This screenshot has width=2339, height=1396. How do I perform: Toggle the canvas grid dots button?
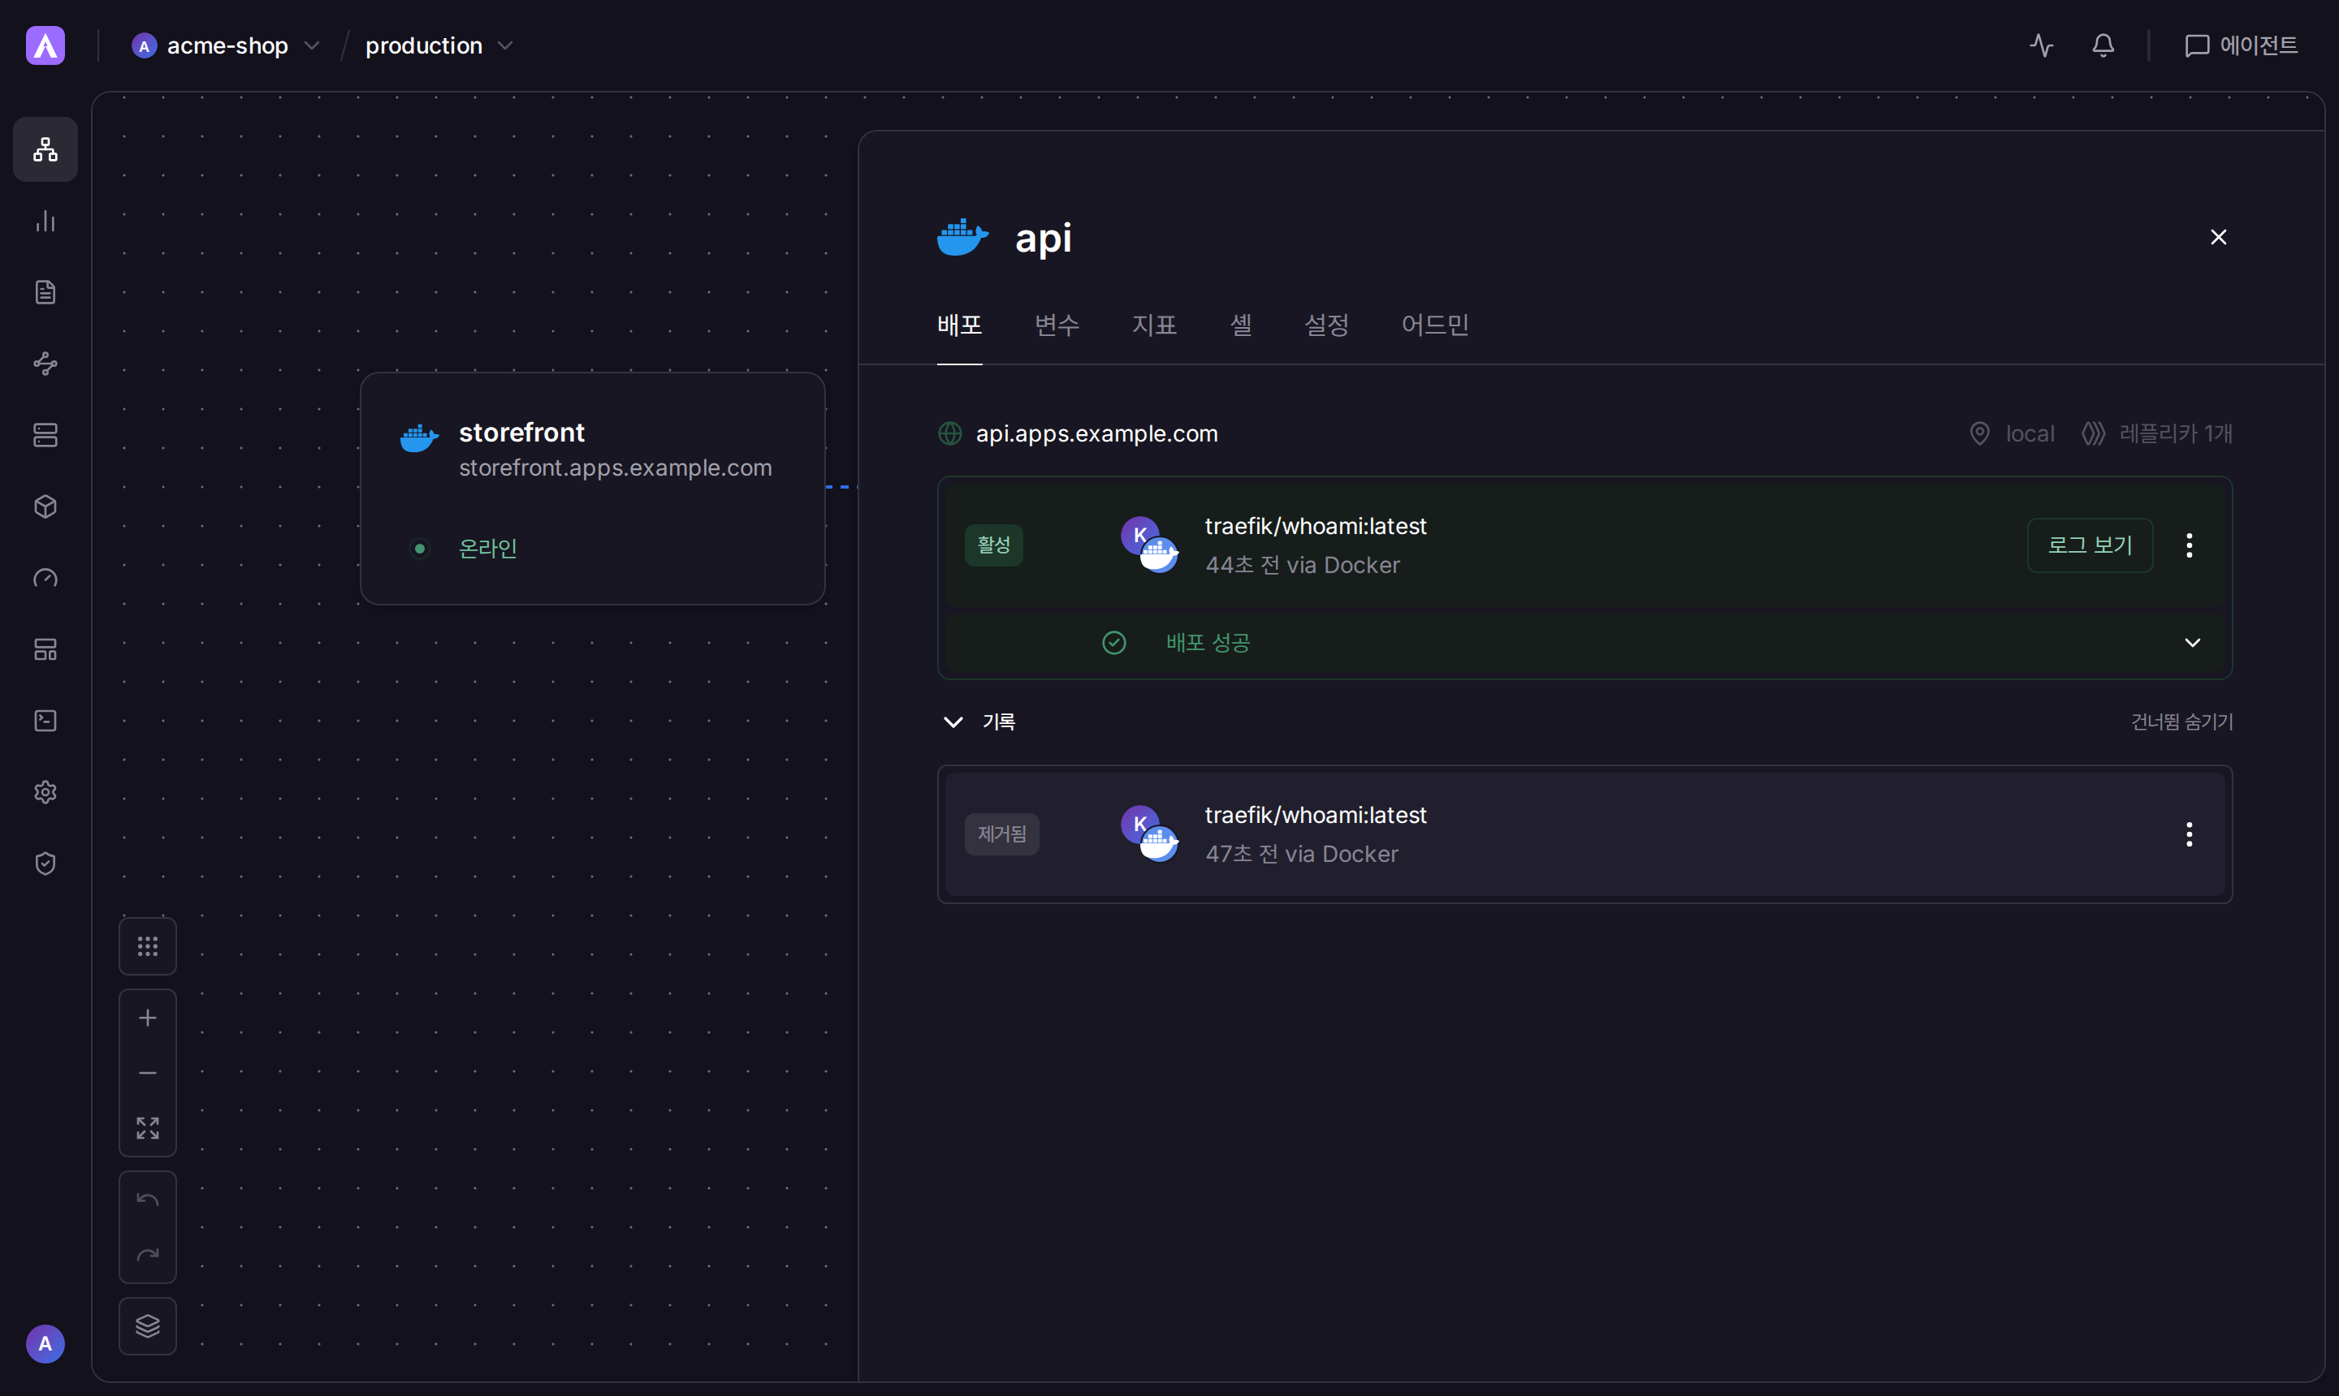148,946
